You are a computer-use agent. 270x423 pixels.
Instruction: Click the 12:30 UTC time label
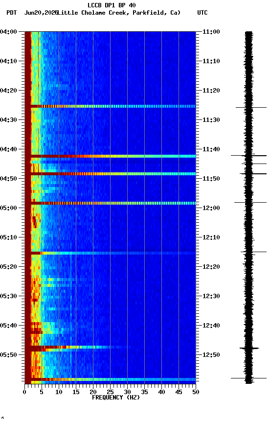click(x=211, y=296)
